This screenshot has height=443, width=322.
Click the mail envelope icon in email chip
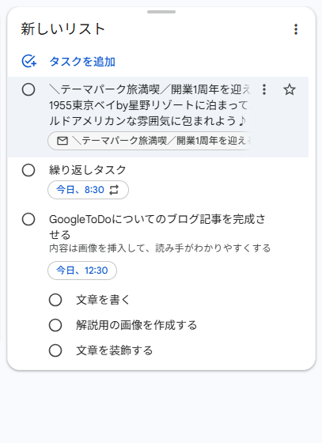click(63, 141)
